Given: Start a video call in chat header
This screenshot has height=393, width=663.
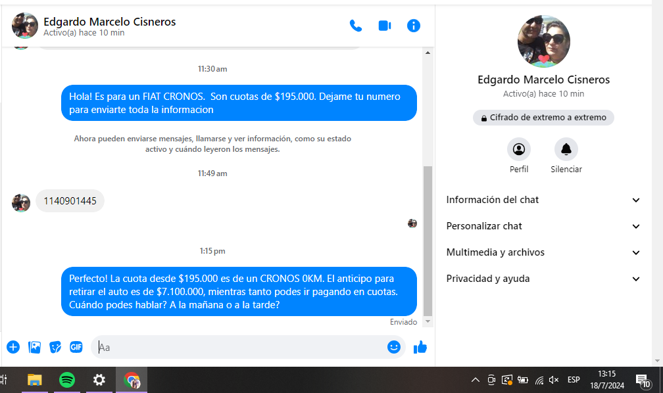Looking at the screenshot, I should coord(385,26).
